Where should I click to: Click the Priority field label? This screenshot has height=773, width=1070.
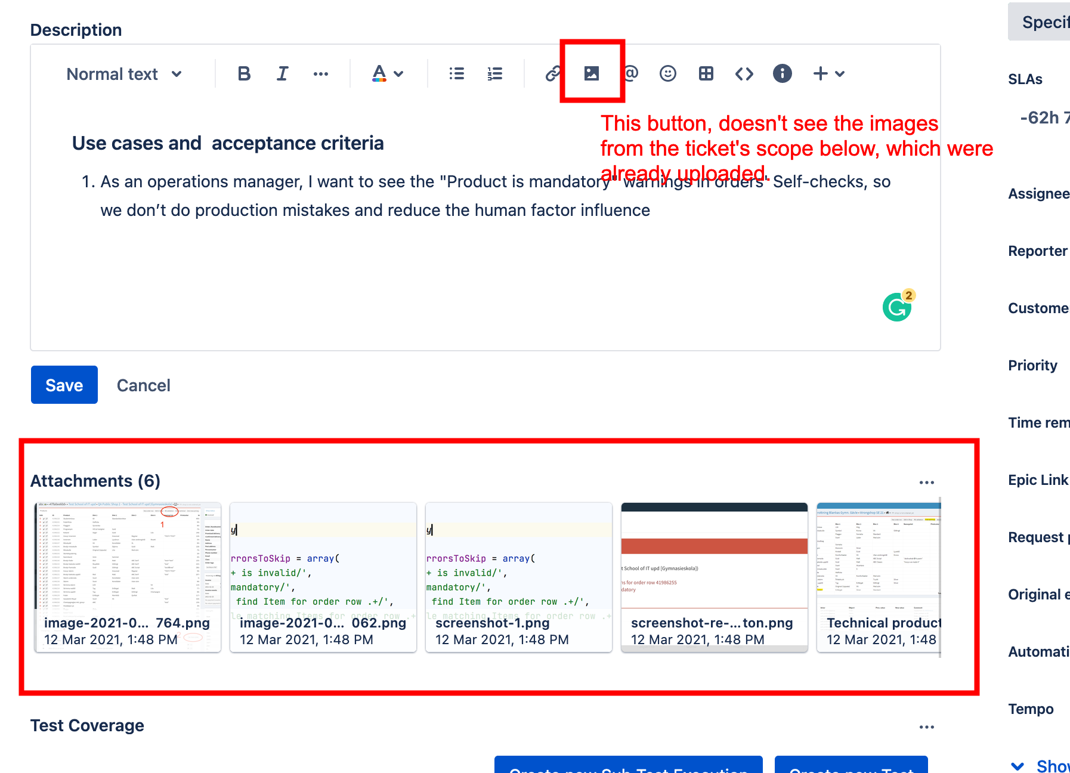1032,366
